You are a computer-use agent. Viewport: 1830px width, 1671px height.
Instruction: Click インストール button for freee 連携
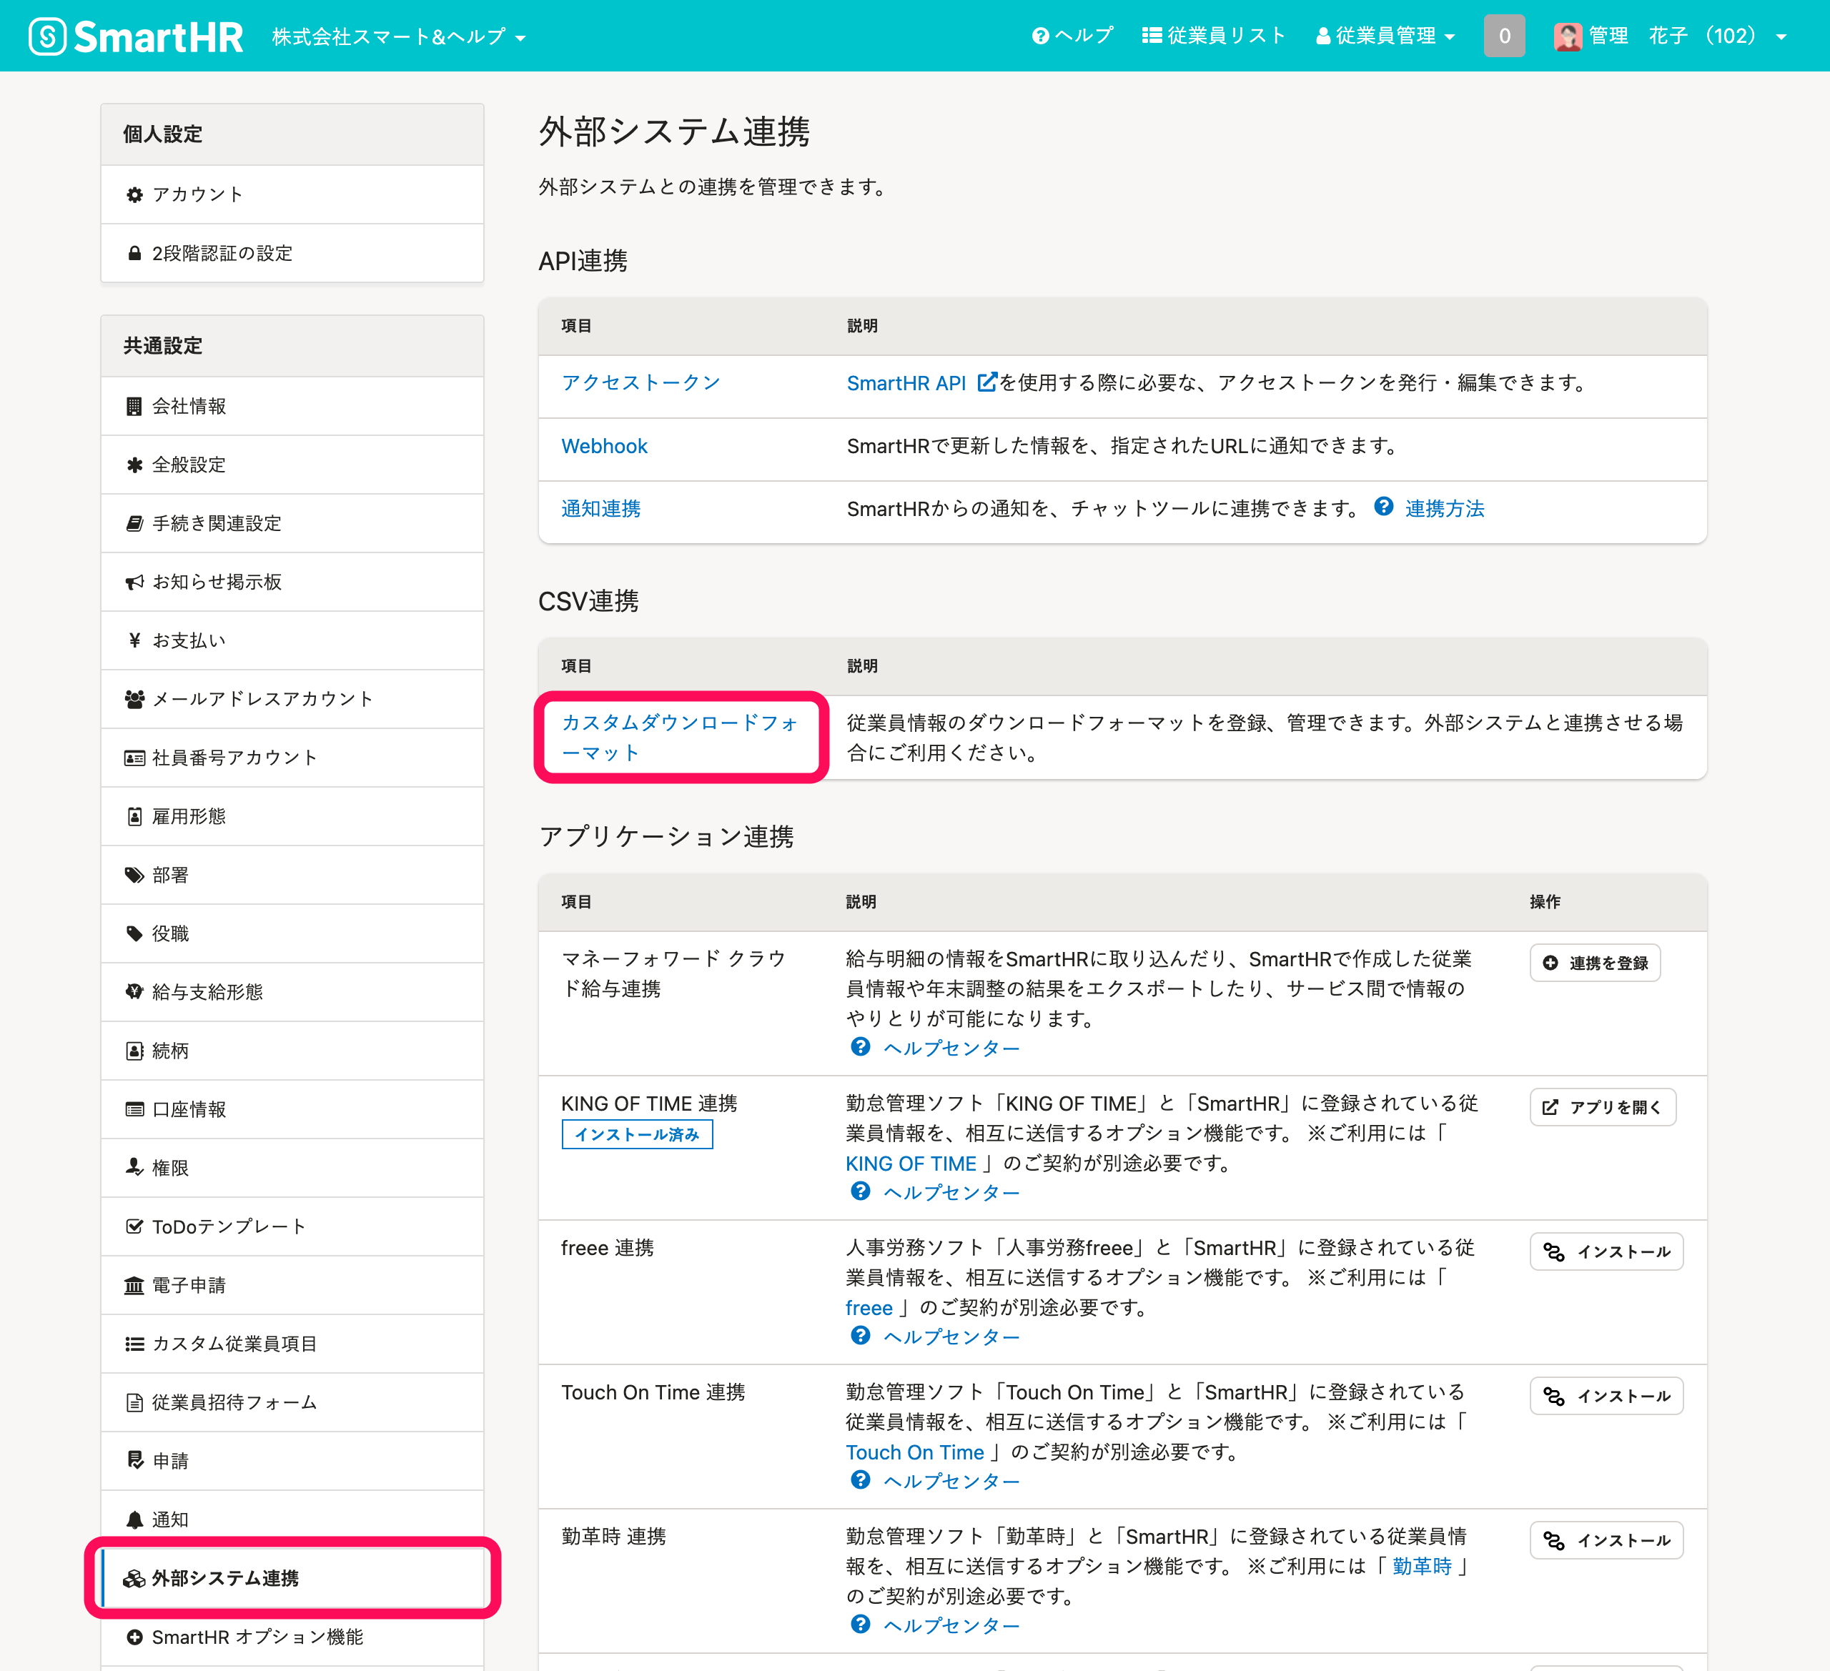tap(1606, 1251)
